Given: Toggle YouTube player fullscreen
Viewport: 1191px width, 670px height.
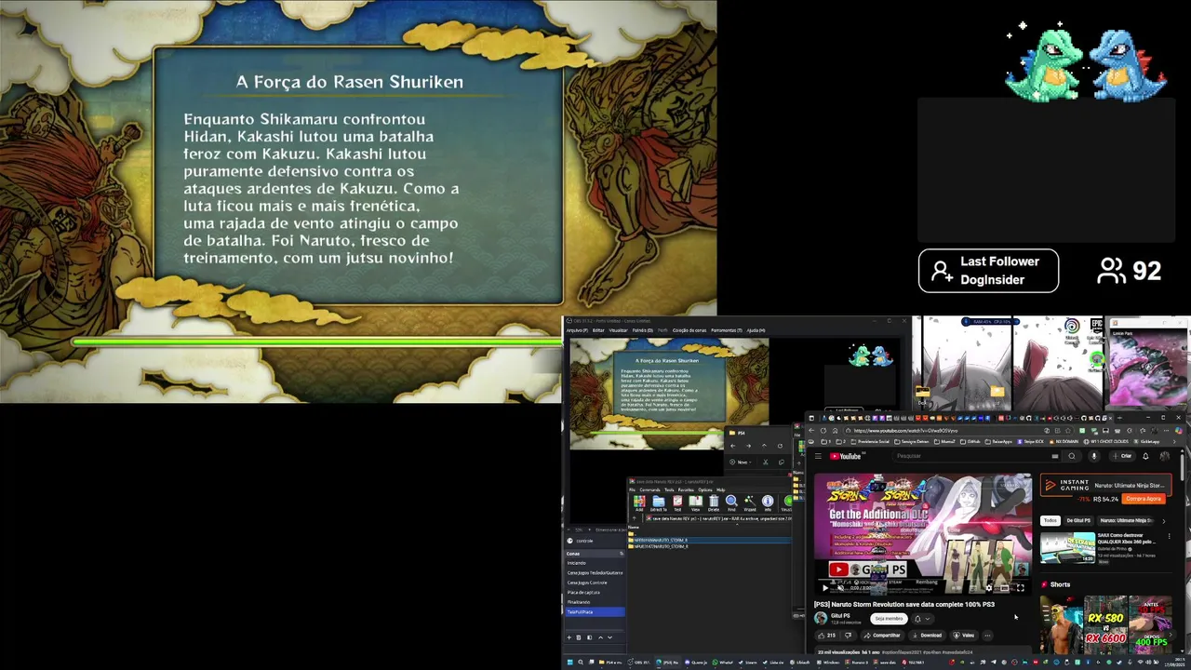Looking at the screenshot, I should coord(1020,587).
